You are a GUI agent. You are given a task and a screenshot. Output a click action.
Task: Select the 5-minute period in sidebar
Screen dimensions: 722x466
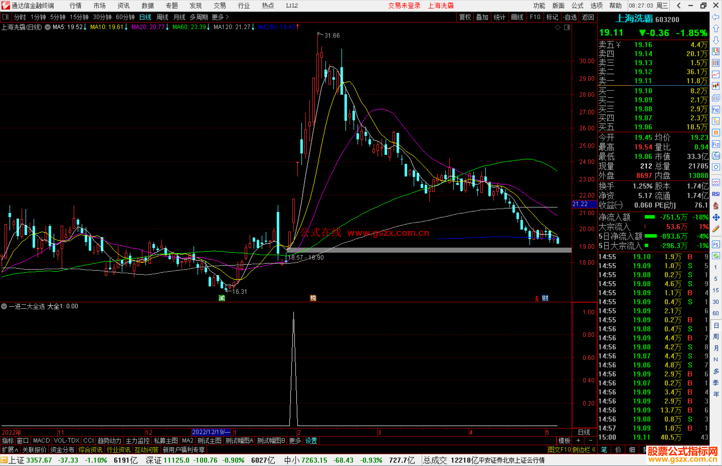click(716, 279)
